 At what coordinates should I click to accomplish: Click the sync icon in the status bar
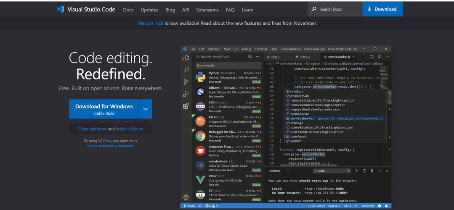(x=200, y=206)
